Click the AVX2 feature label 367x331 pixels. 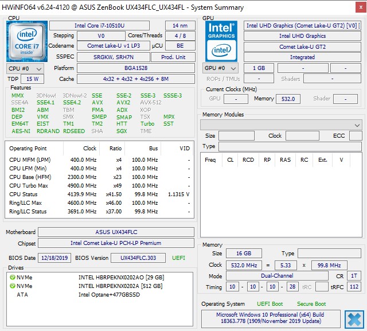coord(123,103)
